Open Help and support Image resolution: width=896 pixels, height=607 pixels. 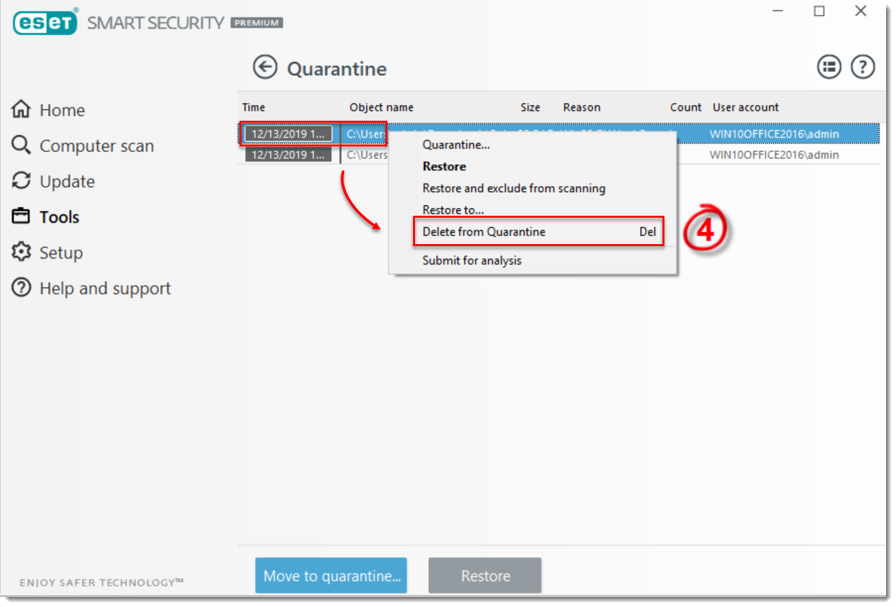(x=104, y=288)
